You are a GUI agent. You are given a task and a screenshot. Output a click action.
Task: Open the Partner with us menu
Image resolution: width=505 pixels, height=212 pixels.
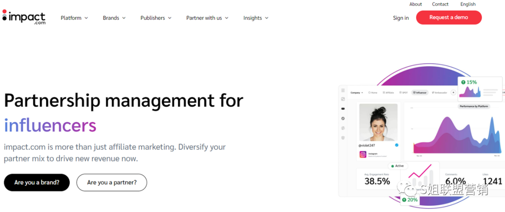click(207, 18)
